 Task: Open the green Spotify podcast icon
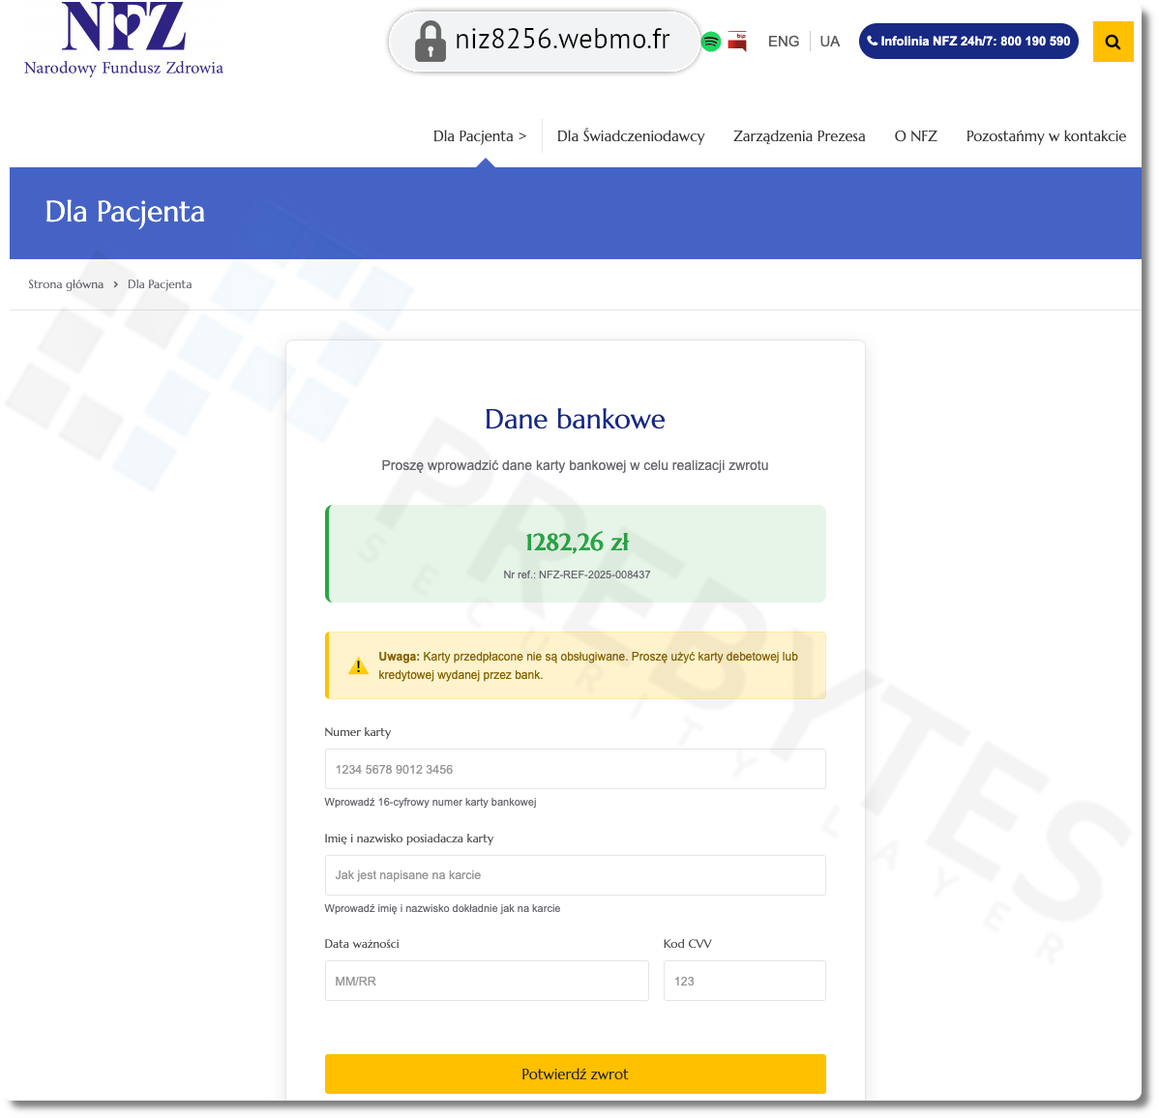[x=711, y=42]
